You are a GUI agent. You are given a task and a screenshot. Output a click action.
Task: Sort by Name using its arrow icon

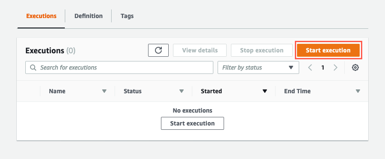[x=104, y=91]
